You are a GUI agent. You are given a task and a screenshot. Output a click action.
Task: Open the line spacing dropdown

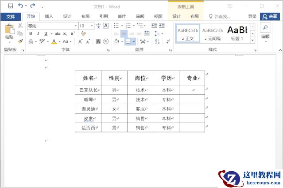[x=159, y=34]
